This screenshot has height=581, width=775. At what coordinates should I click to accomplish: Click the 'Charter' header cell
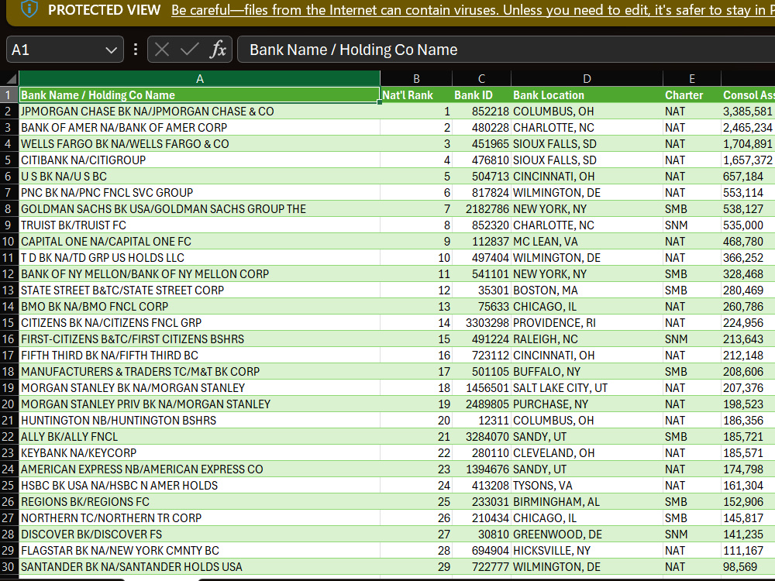pos(692,95)
